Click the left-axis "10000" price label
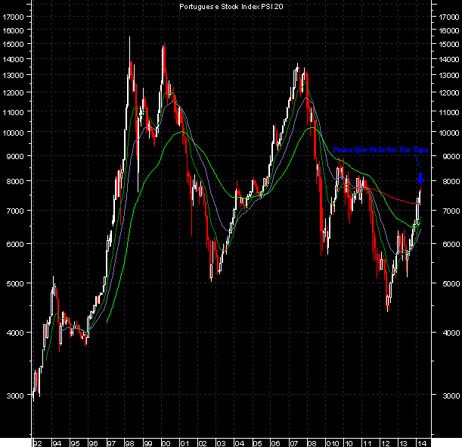Viewport: 462px width, 447px height. (x=13, y=133)
